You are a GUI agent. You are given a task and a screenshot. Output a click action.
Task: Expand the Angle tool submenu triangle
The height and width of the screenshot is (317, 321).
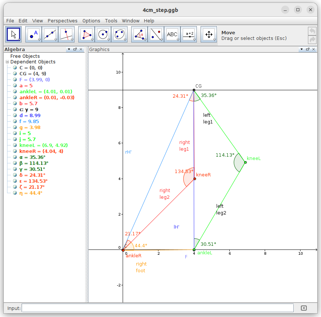click(145, 40)
